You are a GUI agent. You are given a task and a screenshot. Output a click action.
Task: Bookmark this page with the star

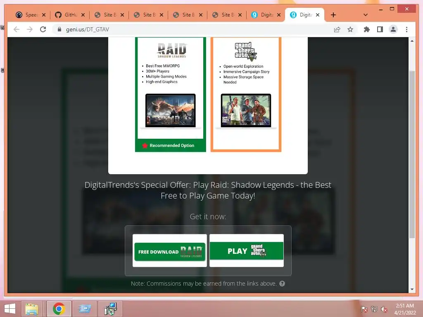tap(350, 29)
